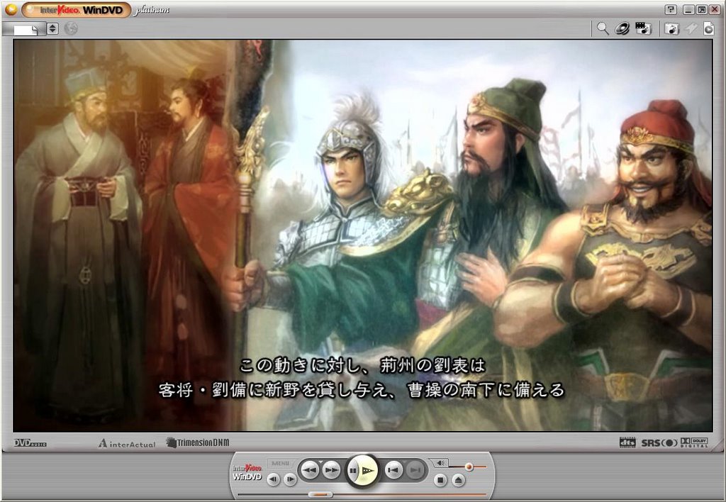This screenshot has width=726, height=502.
Task: Click the orange WinDVD logo icon in the title bar
Action: click(x=11, y=9)
